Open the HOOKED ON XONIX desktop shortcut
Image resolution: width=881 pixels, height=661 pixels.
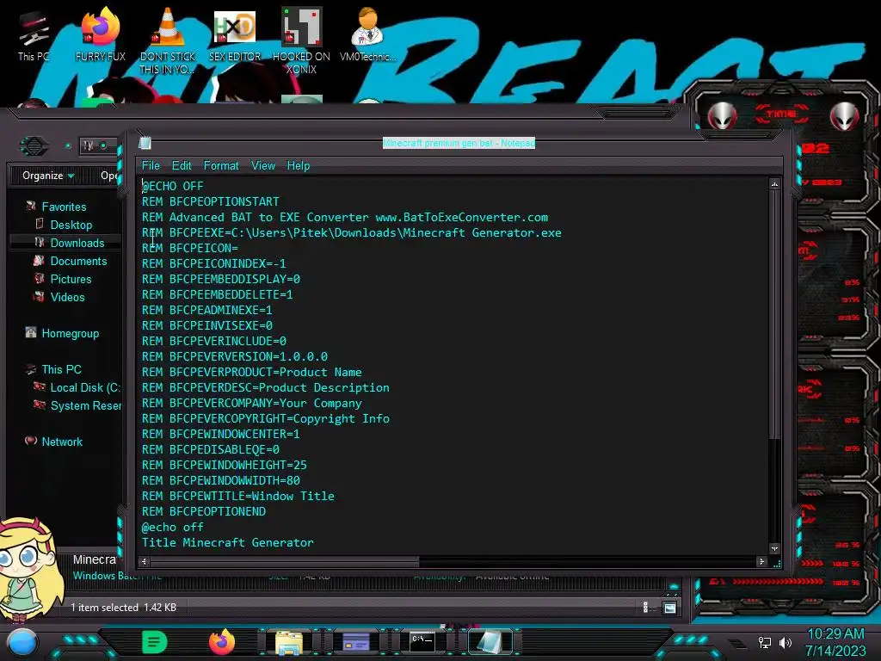301,40
